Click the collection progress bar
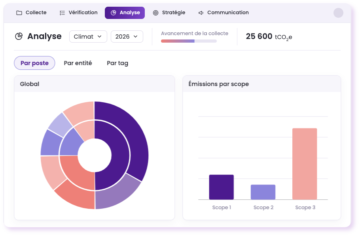This screenshot has width=360, height=236. [x=189, y=41]
